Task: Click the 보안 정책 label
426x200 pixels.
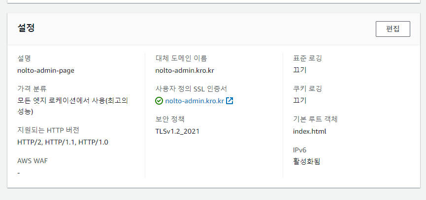Action: tap(169, 119)
